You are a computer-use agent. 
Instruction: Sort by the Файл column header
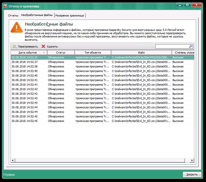(141, 53)
